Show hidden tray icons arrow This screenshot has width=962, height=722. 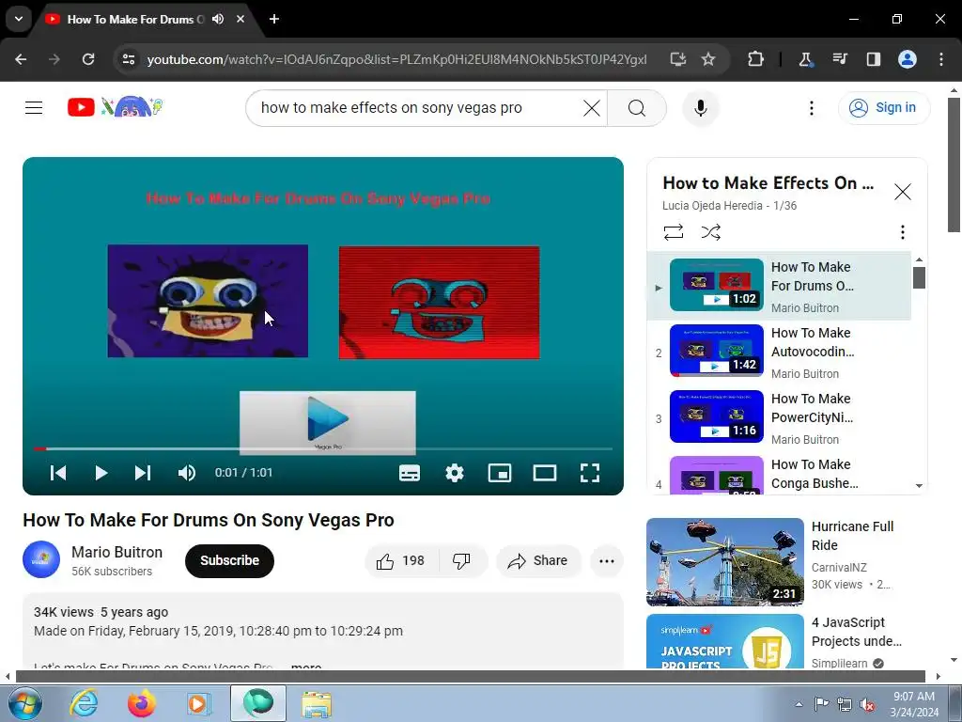(x=799, y=704)
